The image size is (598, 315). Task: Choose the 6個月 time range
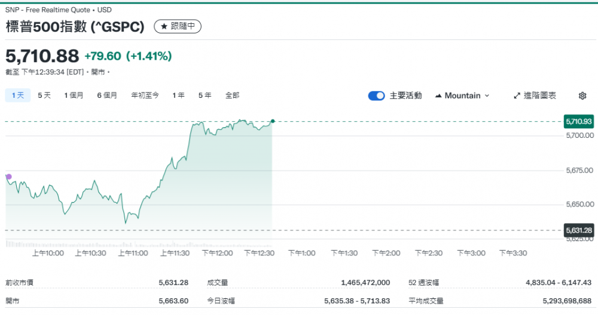107,95
